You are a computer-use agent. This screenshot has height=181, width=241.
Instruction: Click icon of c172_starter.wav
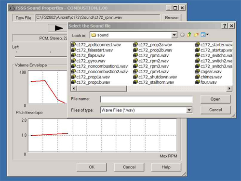[x=198, y=44]
